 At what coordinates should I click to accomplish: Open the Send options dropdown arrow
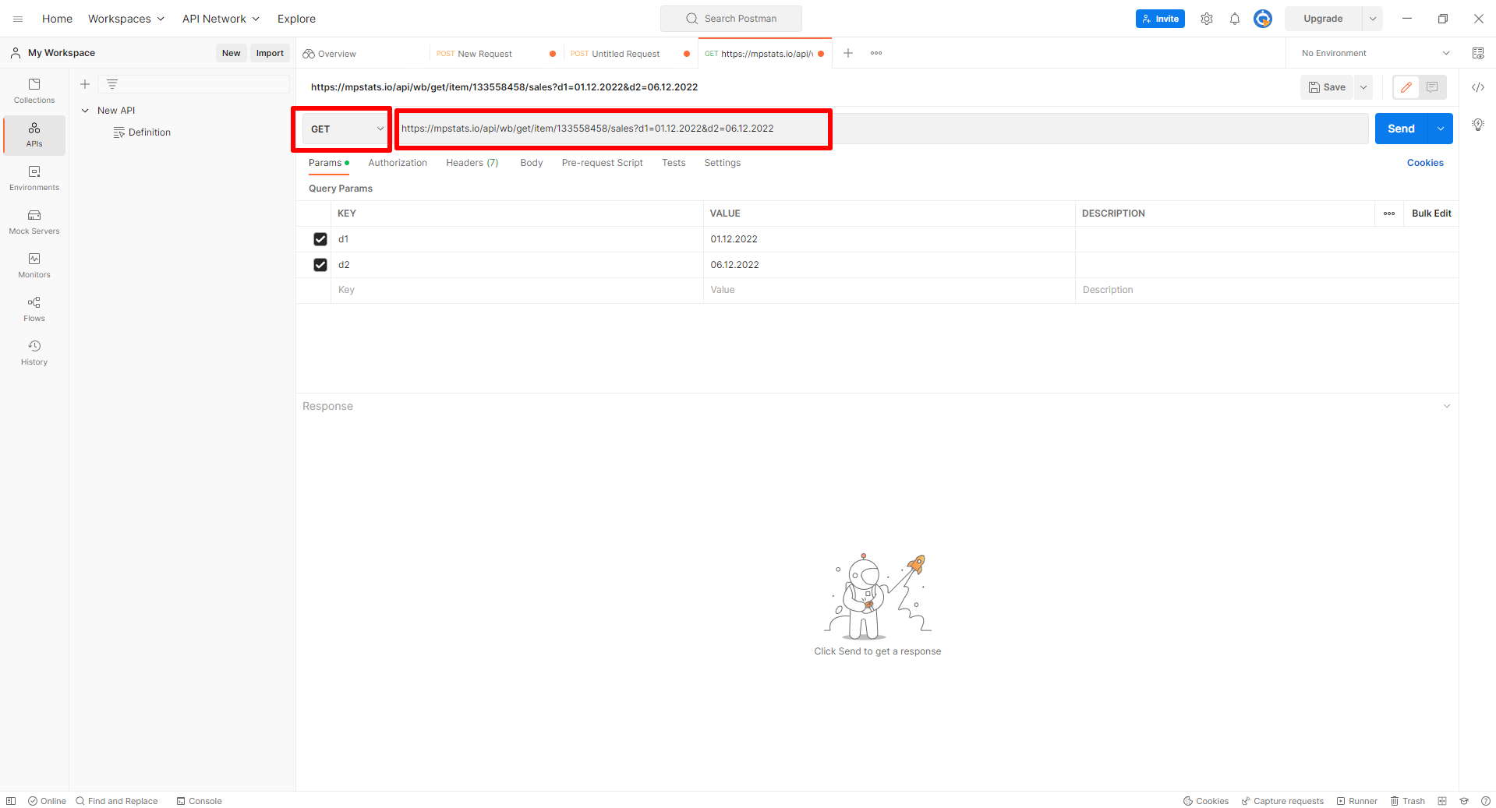point(1440,129)
